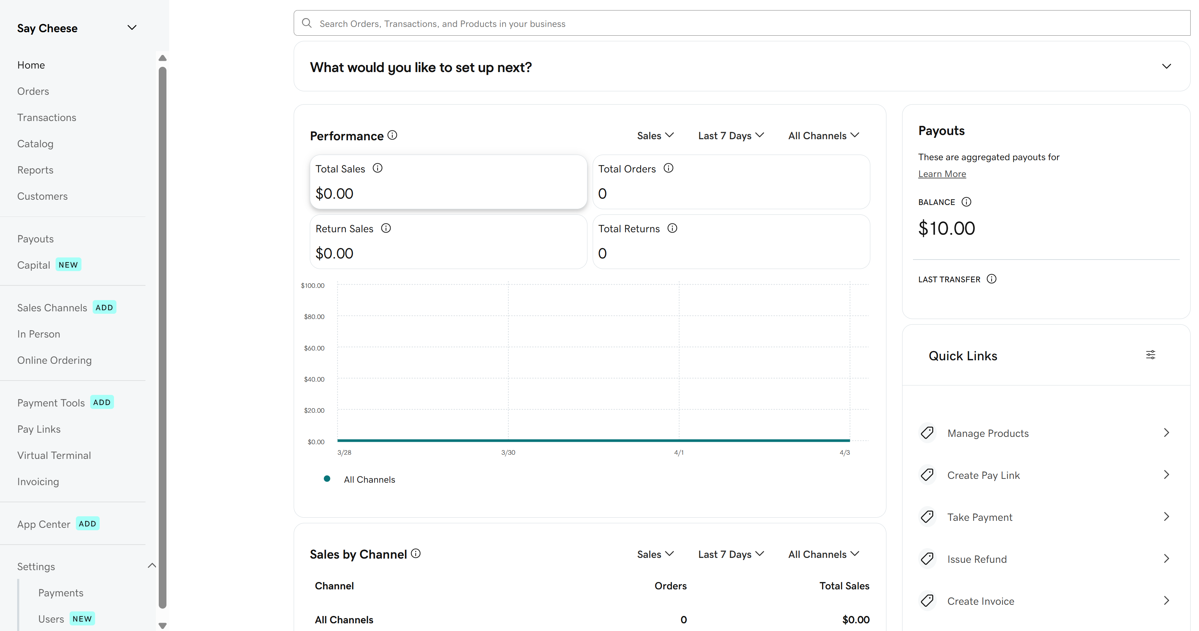Viewport: 1199px width, 631px height.
Task: Click the Total Sales info icon
Action: click(x=378, y=168)
